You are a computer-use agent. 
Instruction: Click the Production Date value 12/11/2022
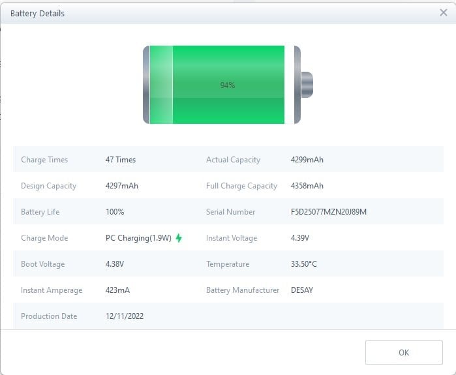click(125, 316)
